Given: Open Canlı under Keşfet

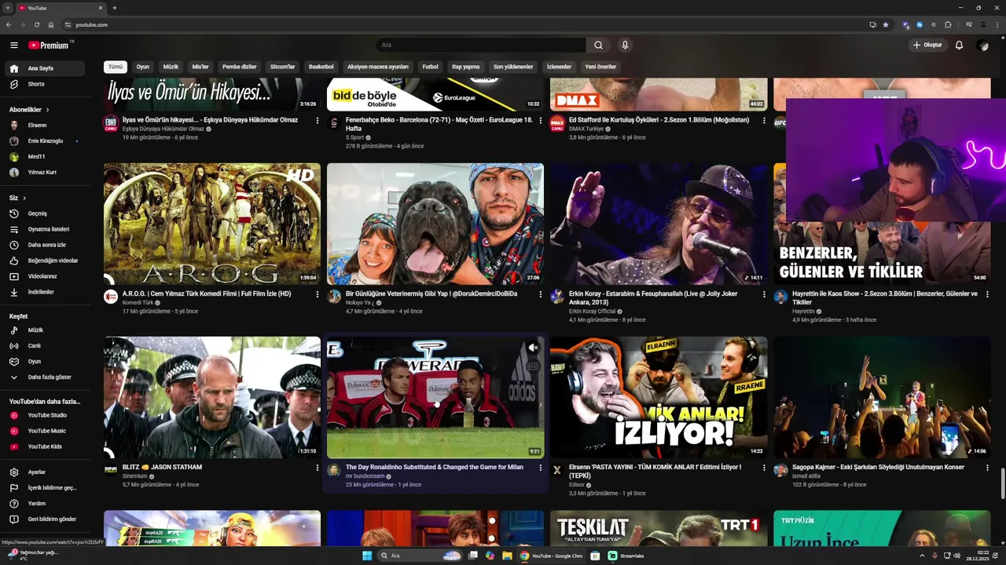Looking at the screenshot, I should [x=45, y=346].
